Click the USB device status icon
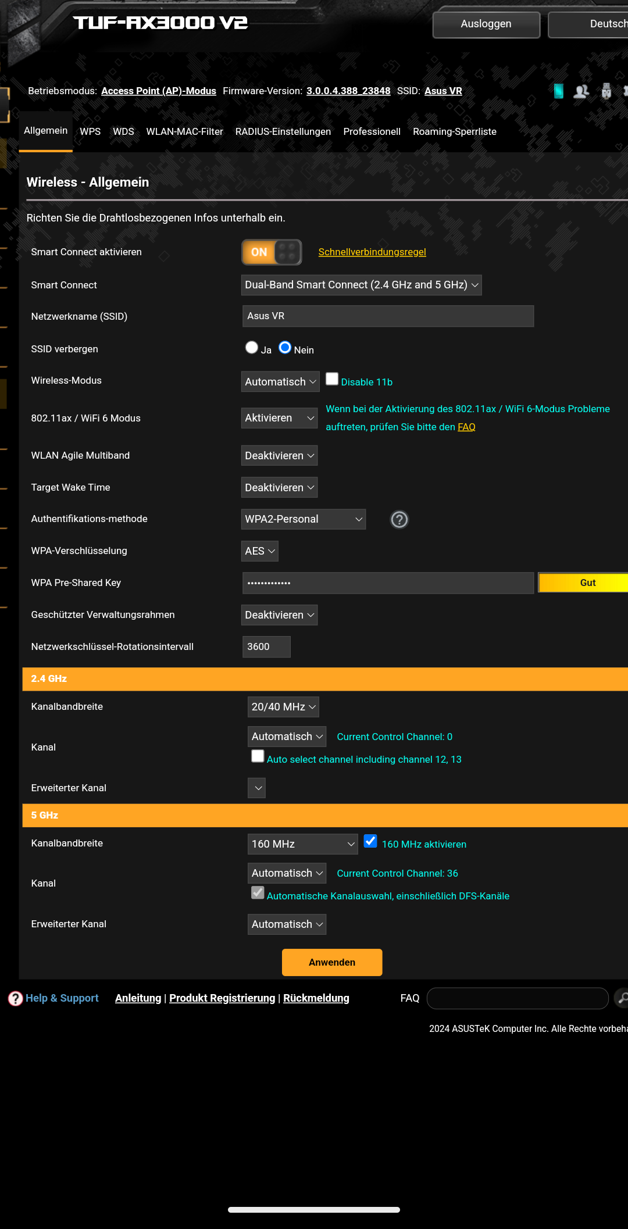 pyautogui.click(x=606, y=91)
